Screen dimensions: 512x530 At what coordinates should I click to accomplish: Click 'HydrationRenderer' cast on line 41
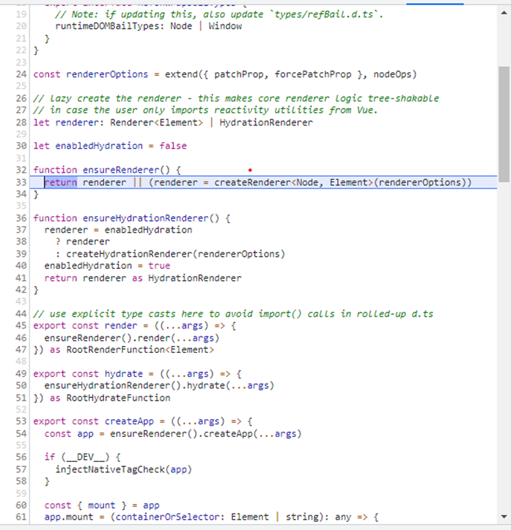click(x=195, y=278)
